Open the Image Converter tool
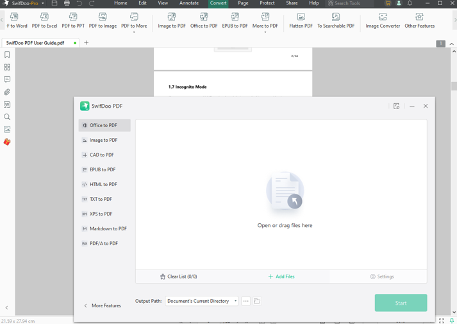This screenshot has width=457, height=324. [x=383, y=21]
